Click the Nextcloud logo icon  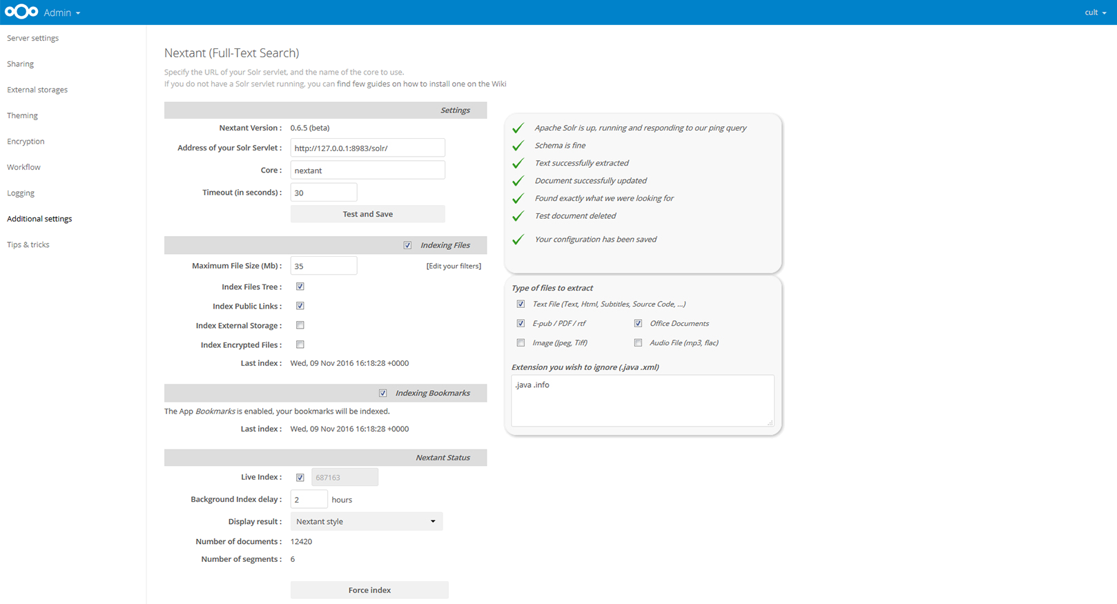(x=21, y=12)
